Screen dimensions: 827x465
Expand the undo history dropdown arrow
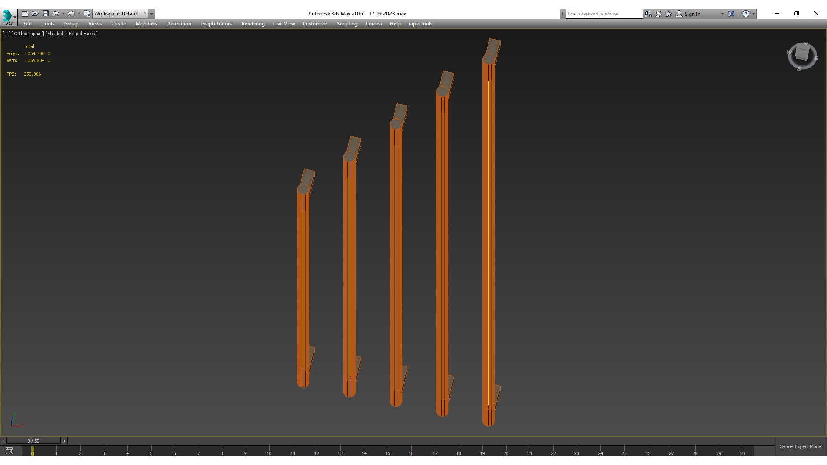tap(63, 14)
